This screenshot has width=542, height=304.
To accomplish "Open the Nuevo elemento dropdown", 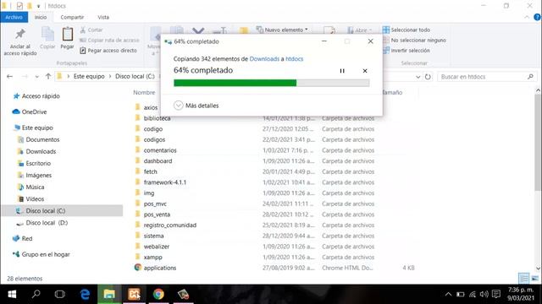I will (x=282, y=30).
